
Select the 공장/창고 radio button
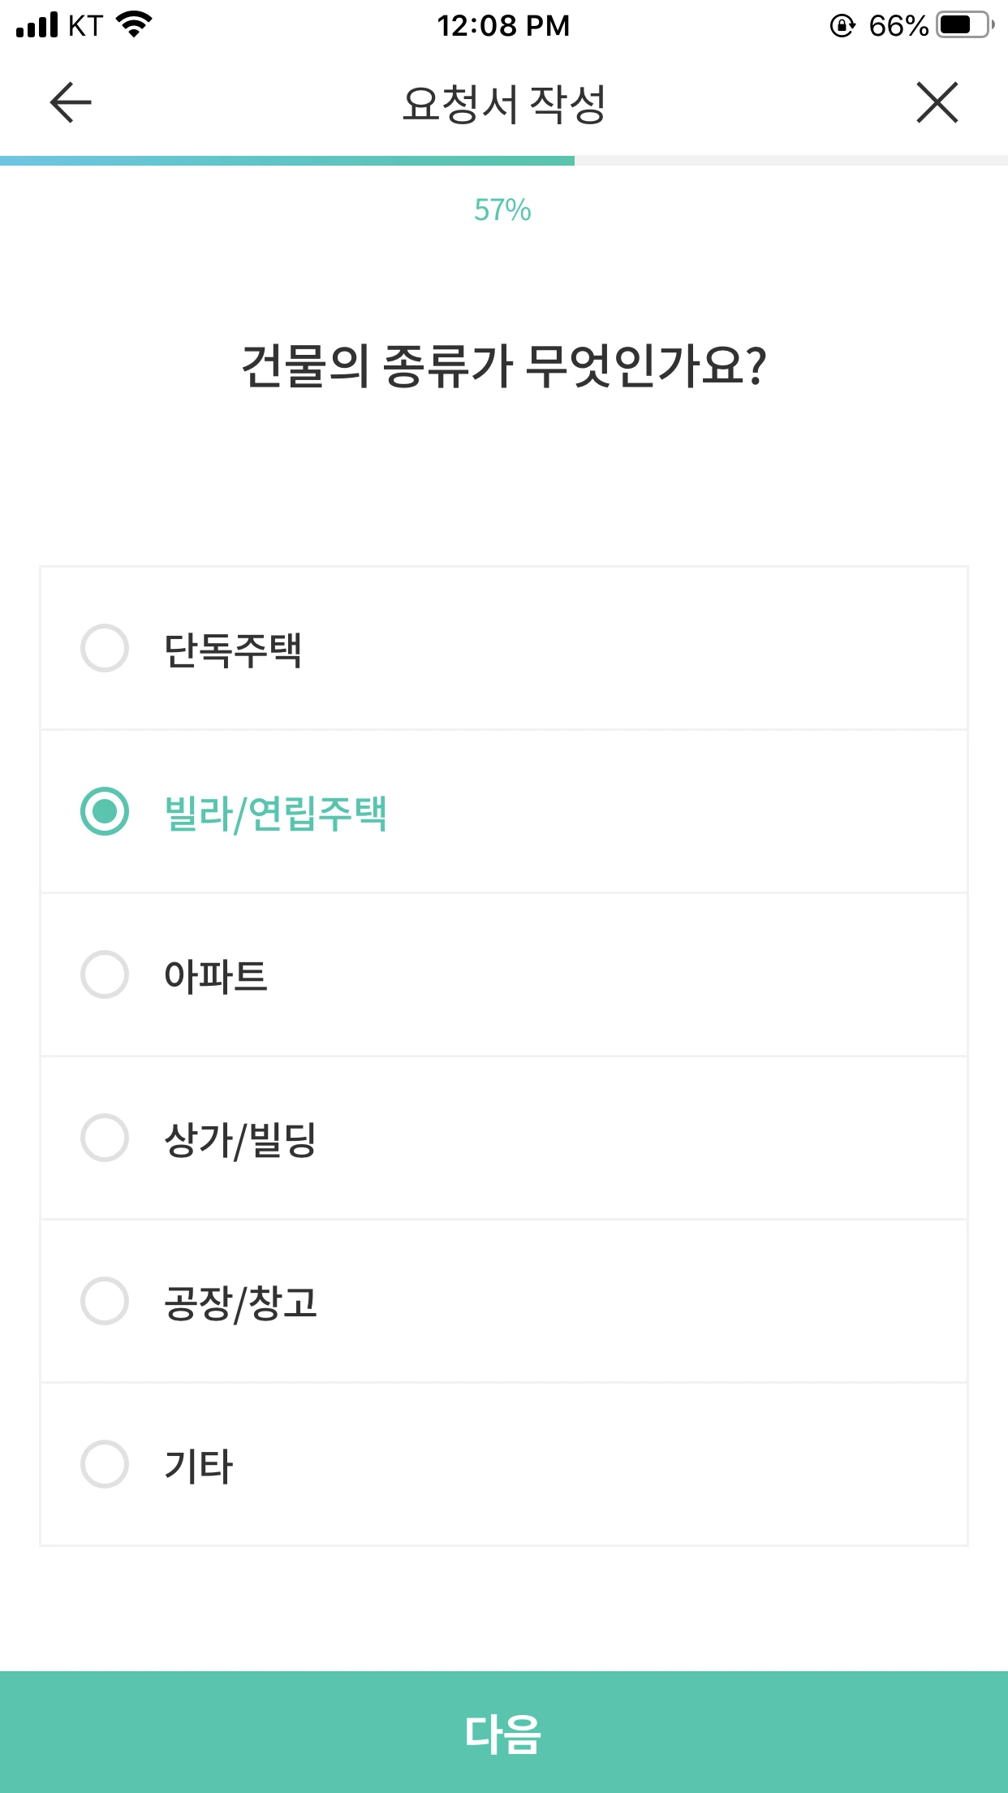click(105, 1301)
